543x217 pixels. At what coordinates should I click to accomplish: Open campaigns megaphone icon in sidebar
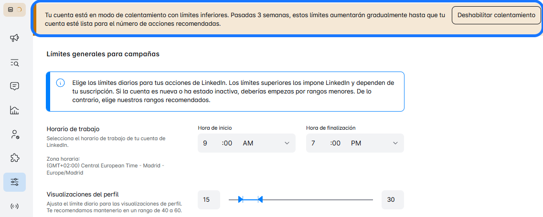(x=14, y=38)
